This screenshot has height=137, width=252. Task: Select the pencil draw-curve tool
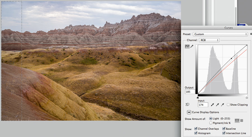[x=192, y=46]
